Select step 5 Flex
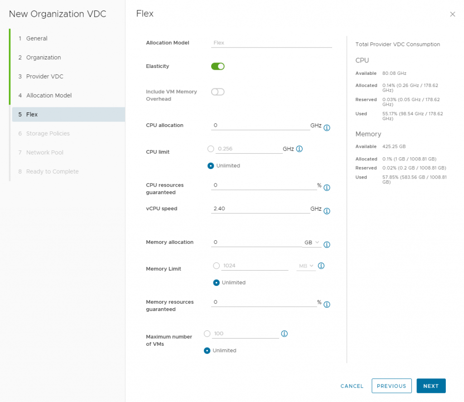 tap(68, 114)
